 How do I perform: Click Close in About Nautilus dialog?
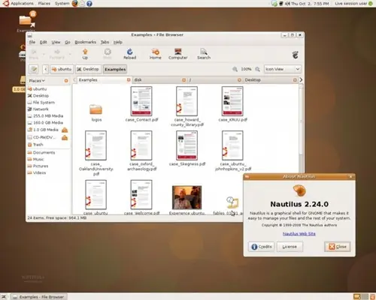click(x=338, y=247)
